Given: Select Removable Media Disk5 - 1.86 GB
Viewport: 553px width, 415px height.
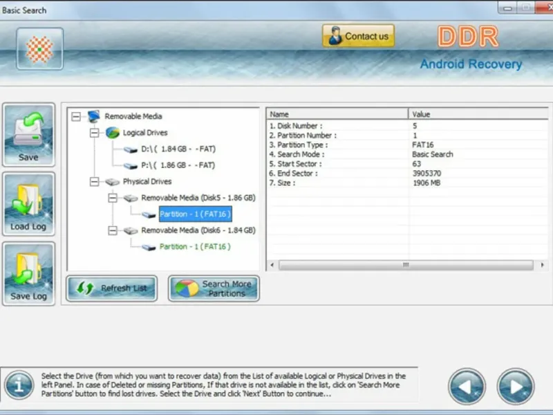Looking at the screenshot, I should (x=198, y=198).
